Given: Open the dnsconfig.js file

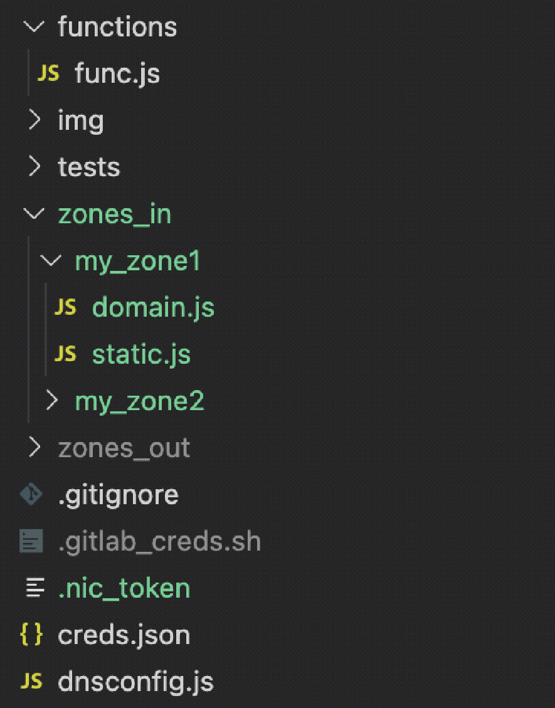Looking at the screenshot, I should pyautogui.click(x=135, y=682).
